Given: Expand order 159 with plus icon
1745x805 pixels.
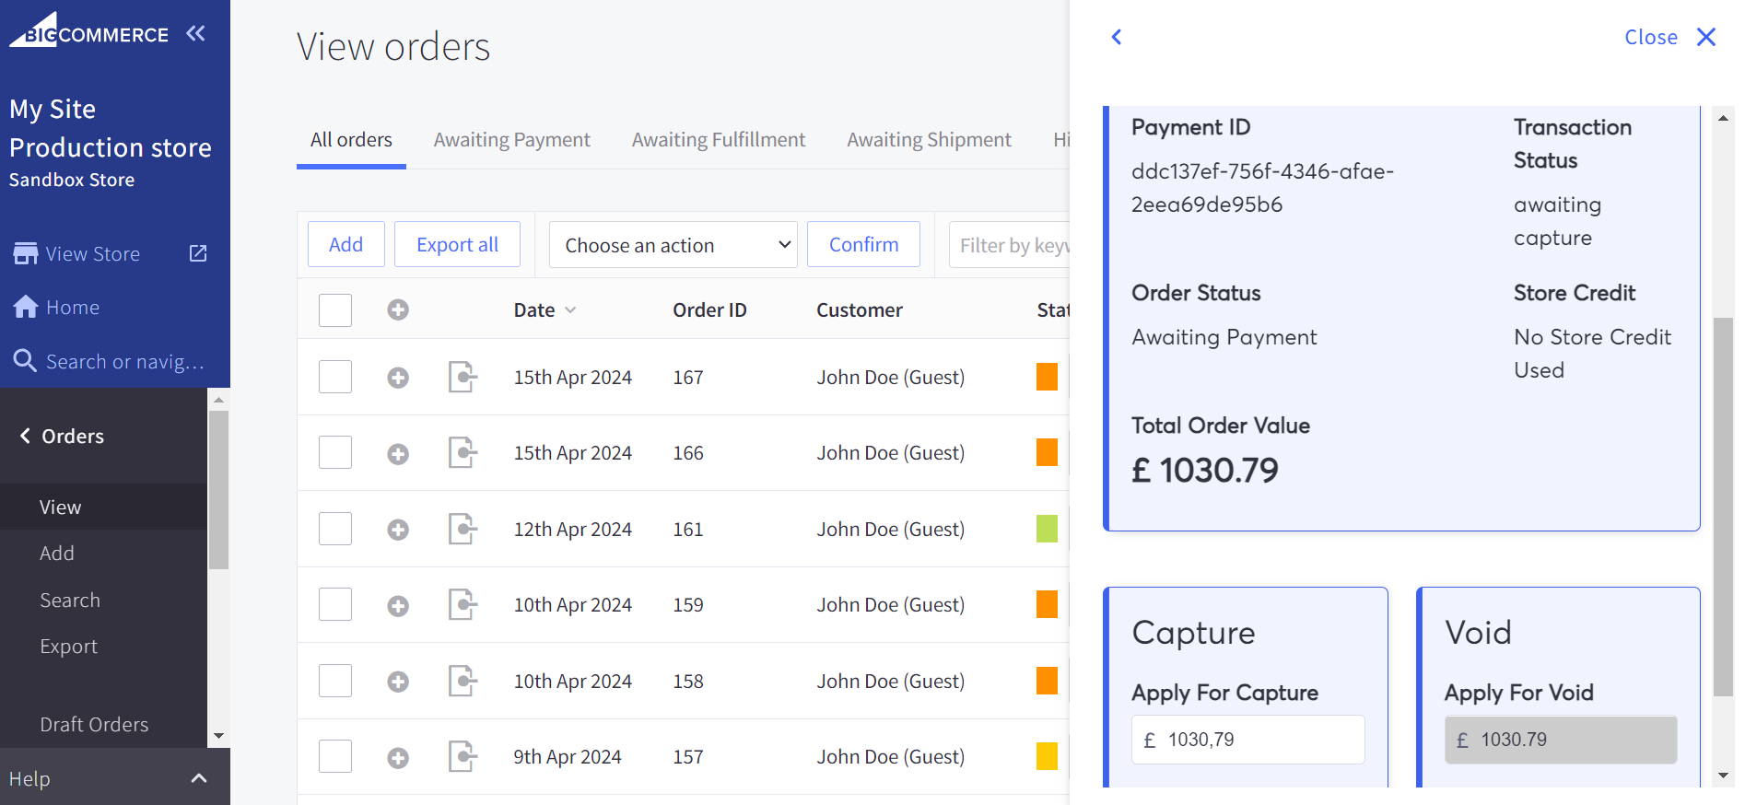Looking at the screenshot, I should [398, 605].
